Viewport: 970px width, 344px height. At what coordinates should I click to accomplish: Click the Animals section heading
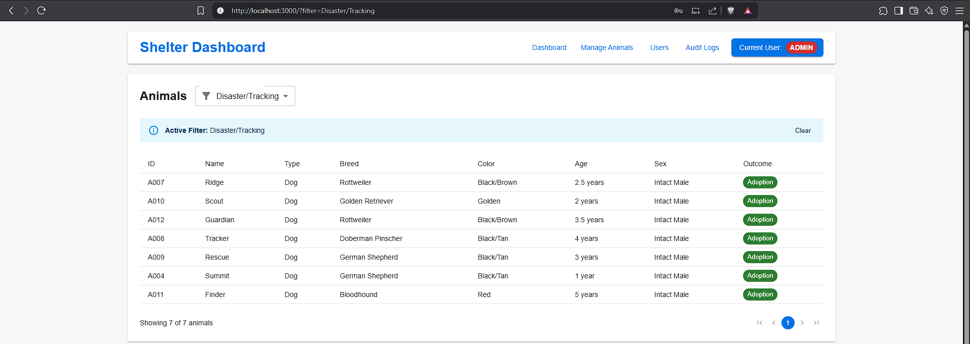163,96
